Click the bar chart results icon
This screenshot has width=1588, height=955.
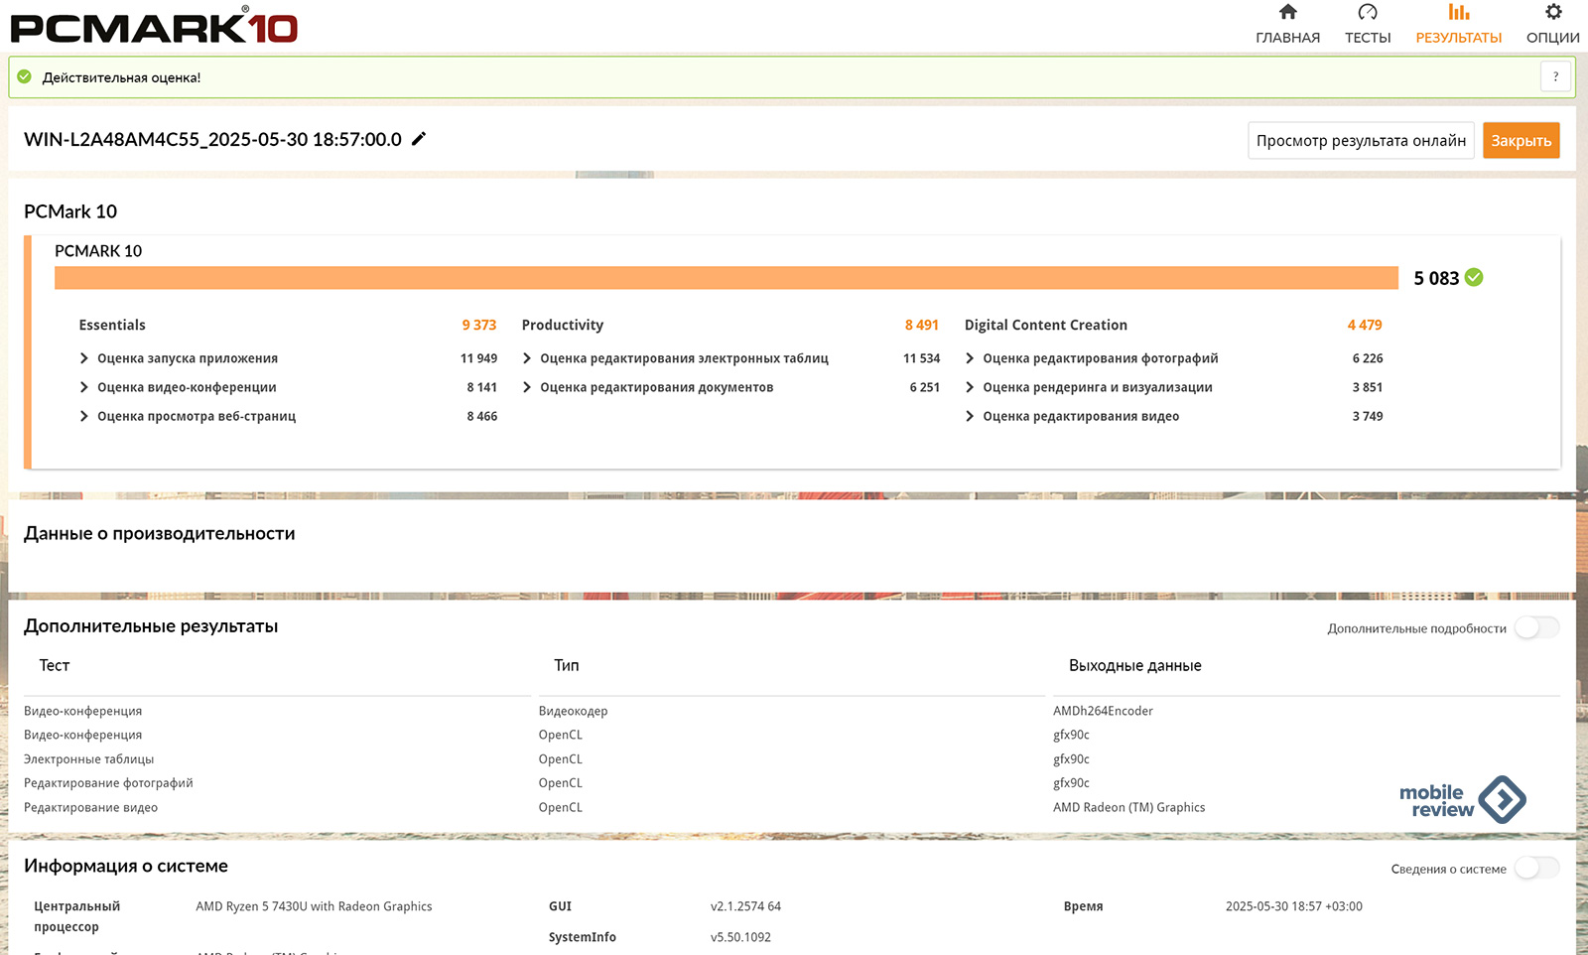1458,12
